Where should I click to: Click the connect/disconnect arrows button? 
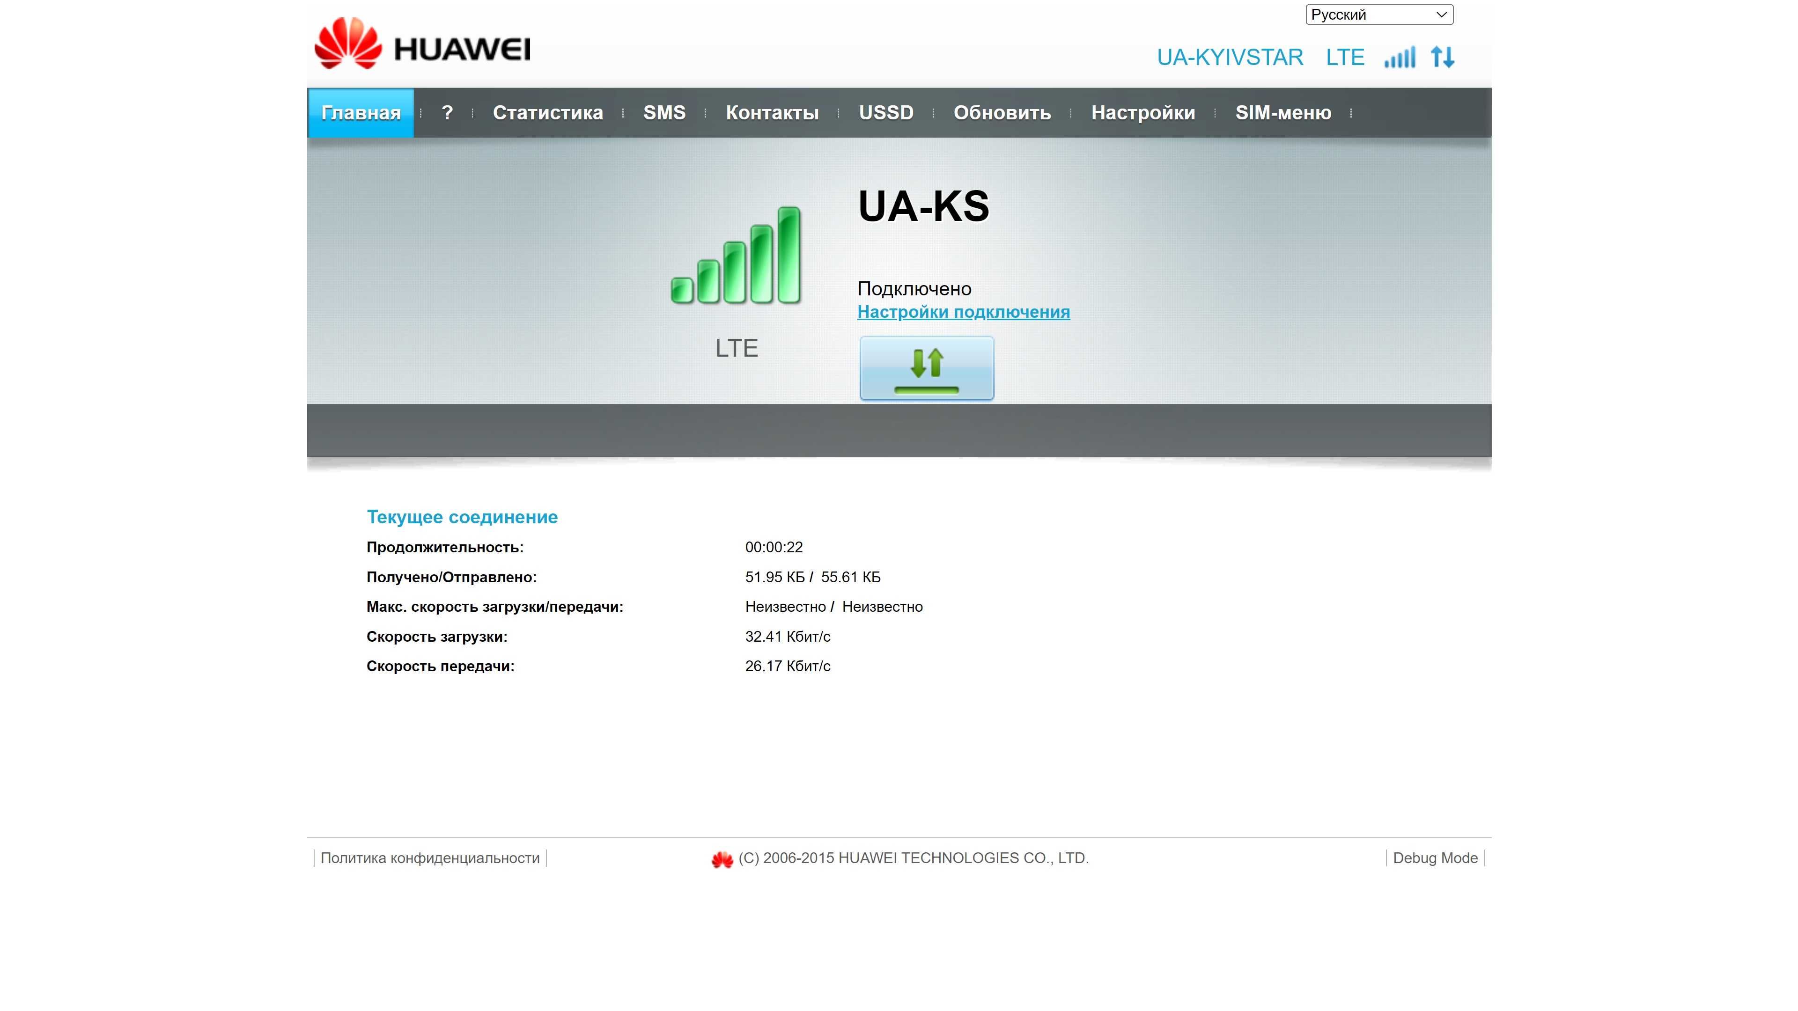[x=926, y=368]
